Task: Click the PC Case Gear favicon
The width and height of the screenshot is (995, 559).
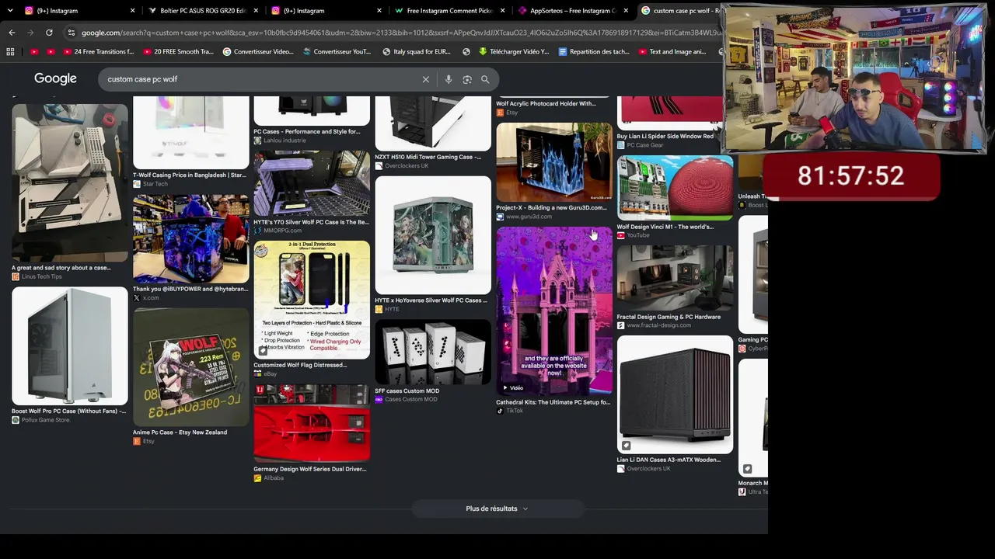Action: [621, 145]
